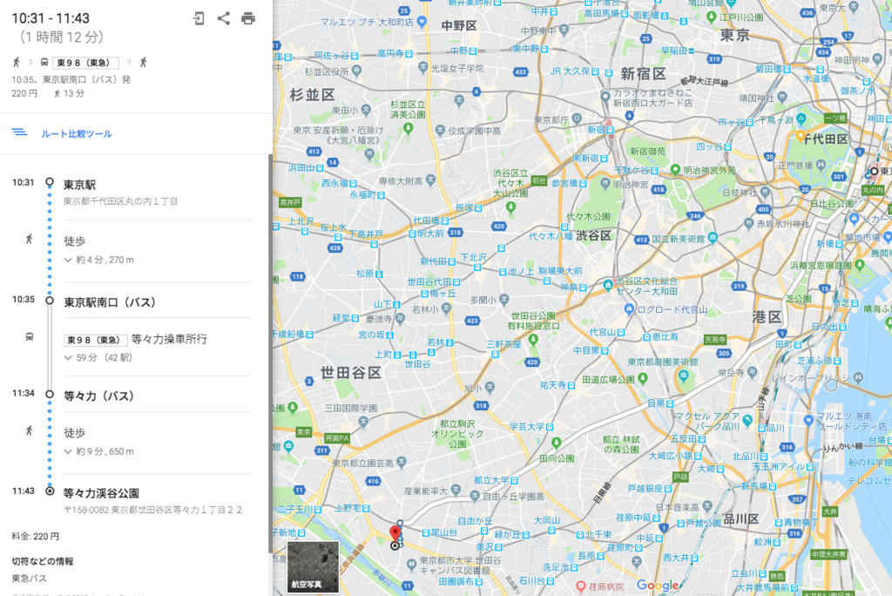The image size is (892, 596).
Task: Click the 世田谷公園 park marker
Action: point(533,339)
